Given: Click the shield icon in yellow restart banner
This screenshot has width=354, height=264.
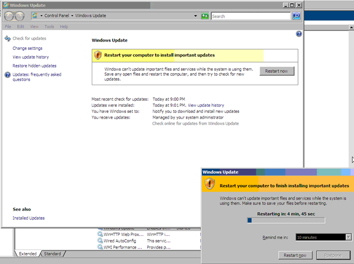Looking at the screenshot, I should coord(98,55).
